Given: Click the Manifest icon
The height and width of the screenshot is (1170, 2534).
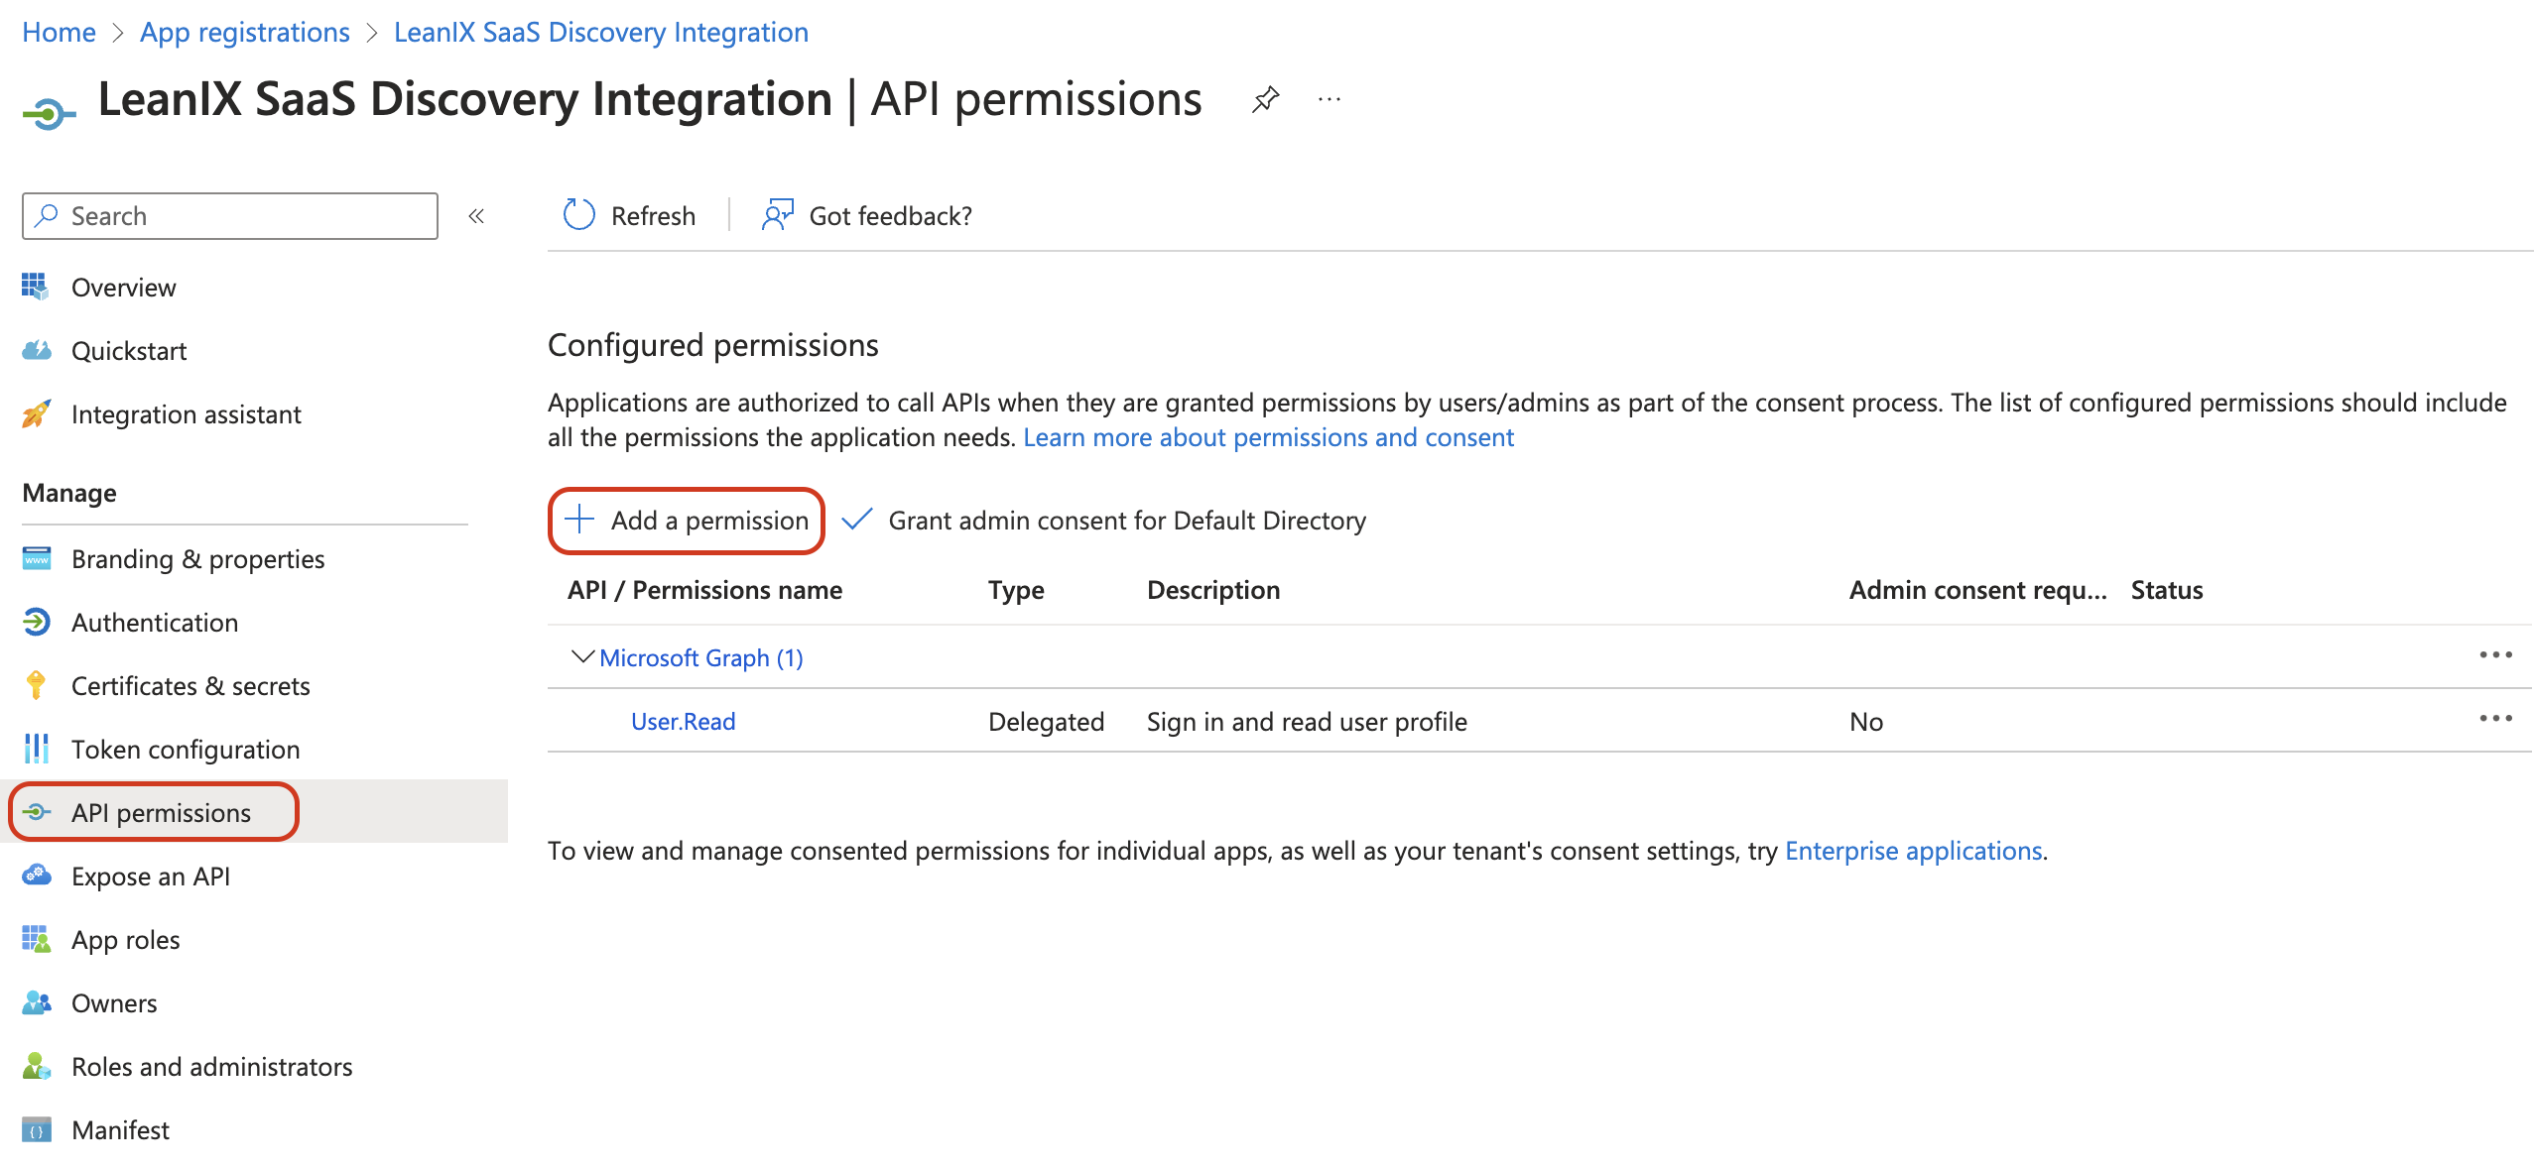Looking at the screenshot, I should (x=37, y=1129).
